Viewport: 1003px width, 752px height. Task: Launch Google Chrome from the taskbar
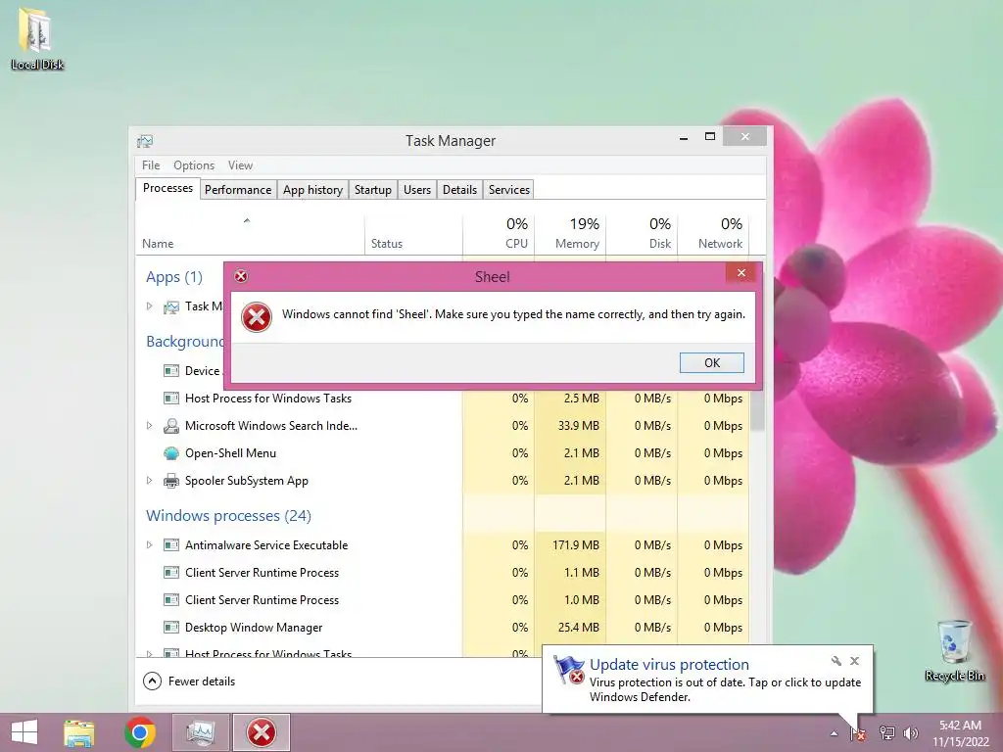(140, 732)
